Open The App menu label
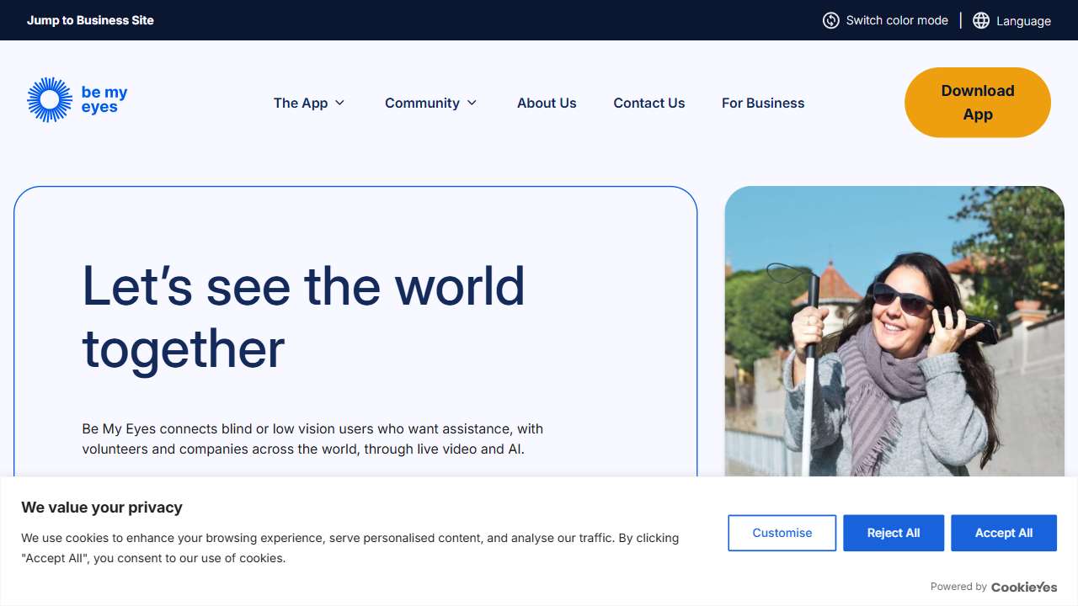The height and width of the screenshot is (606, 1078). point(300,103)
